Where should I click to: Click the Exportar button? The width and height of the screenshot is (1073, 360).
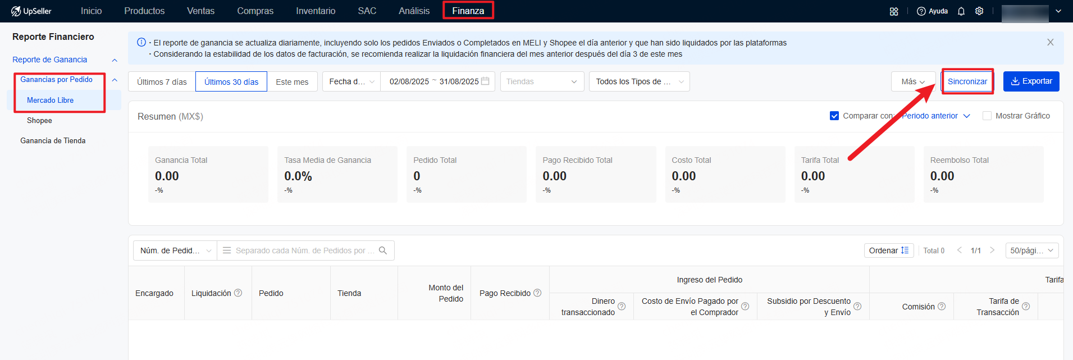1031,81
